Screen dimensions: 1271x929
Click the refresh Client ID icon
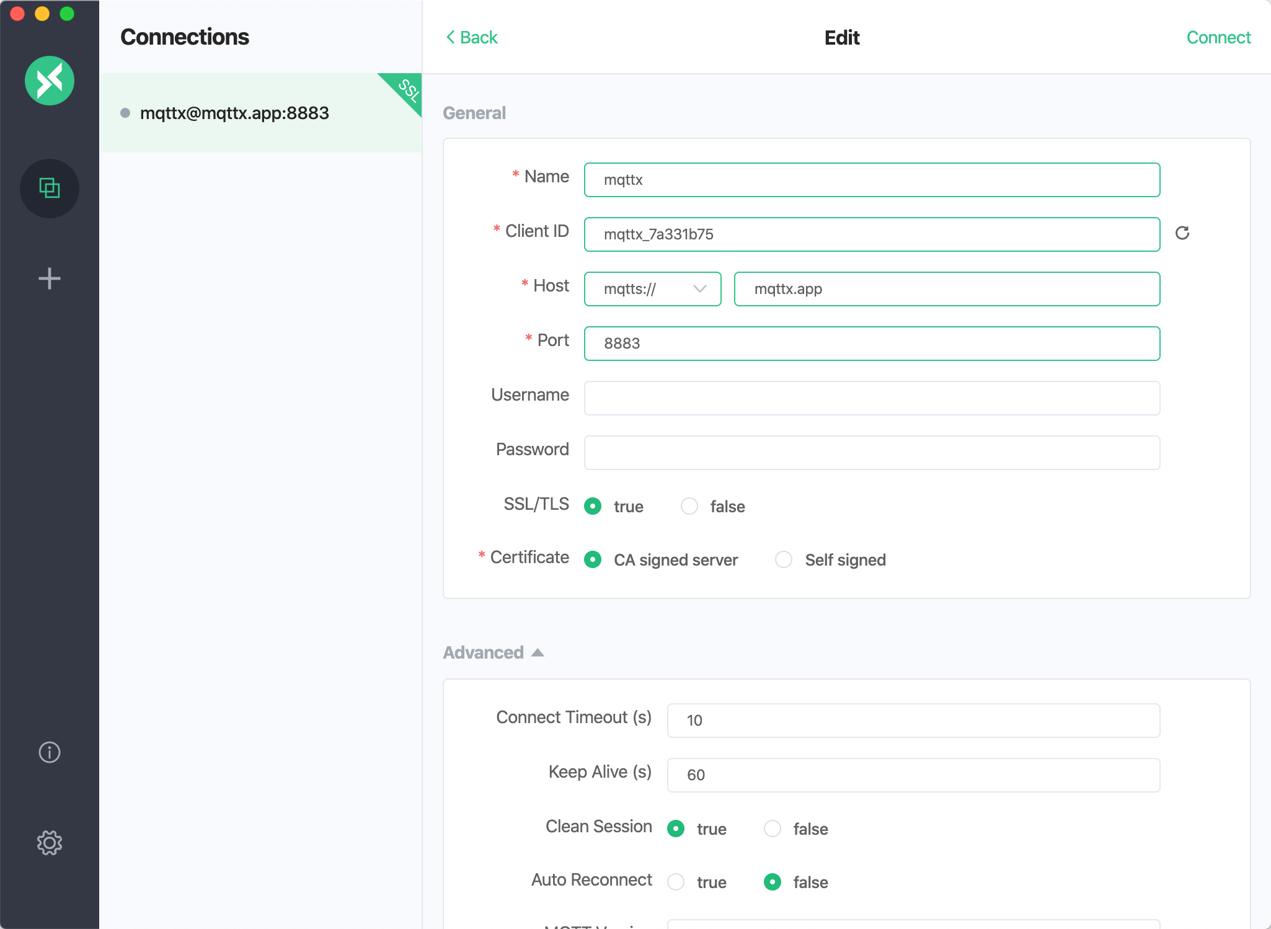[1182, 233]
